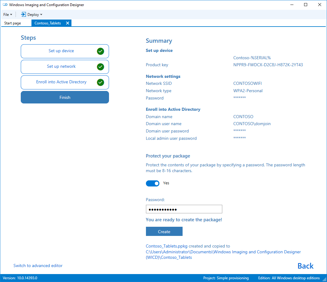The image size is (327, 282).
Task: Click the Finish step button
Action: 65,97
